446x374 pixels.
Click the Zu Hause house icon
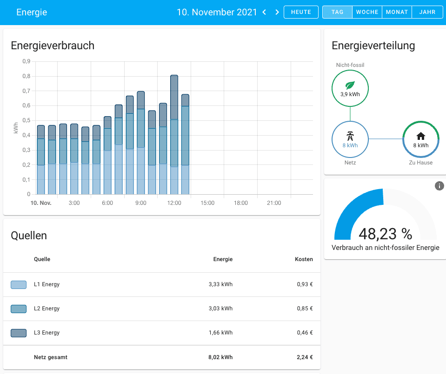pos(420,136)
